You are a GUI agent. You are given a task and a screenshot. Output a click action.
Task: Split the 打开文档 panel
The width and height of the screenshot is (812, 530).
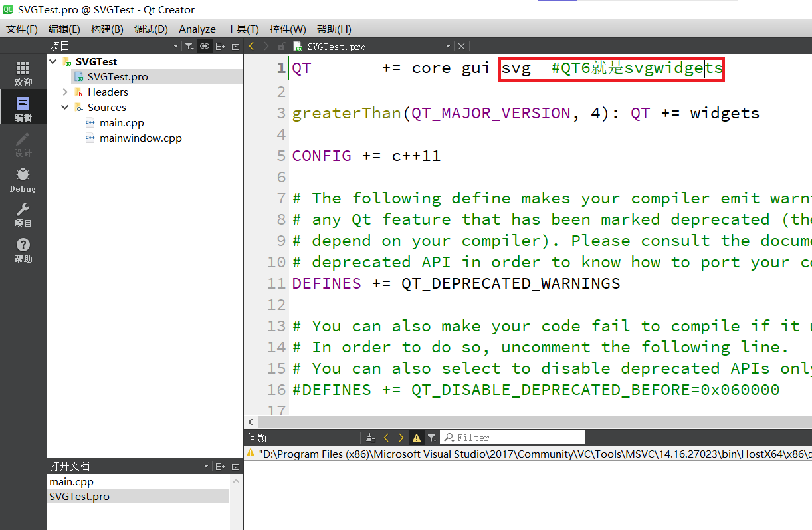[x=221, y=466]
